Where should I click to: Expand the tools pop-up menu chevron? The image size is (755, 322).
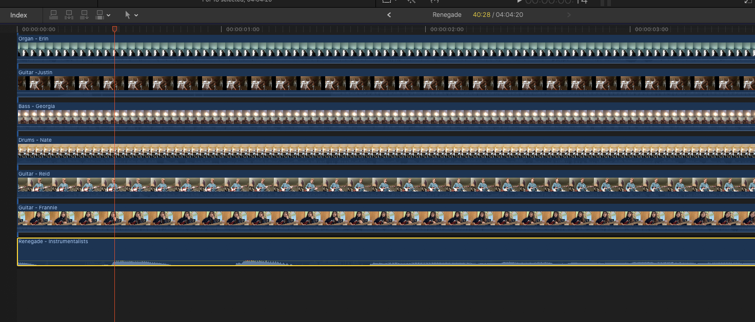[x=136, y=15]
